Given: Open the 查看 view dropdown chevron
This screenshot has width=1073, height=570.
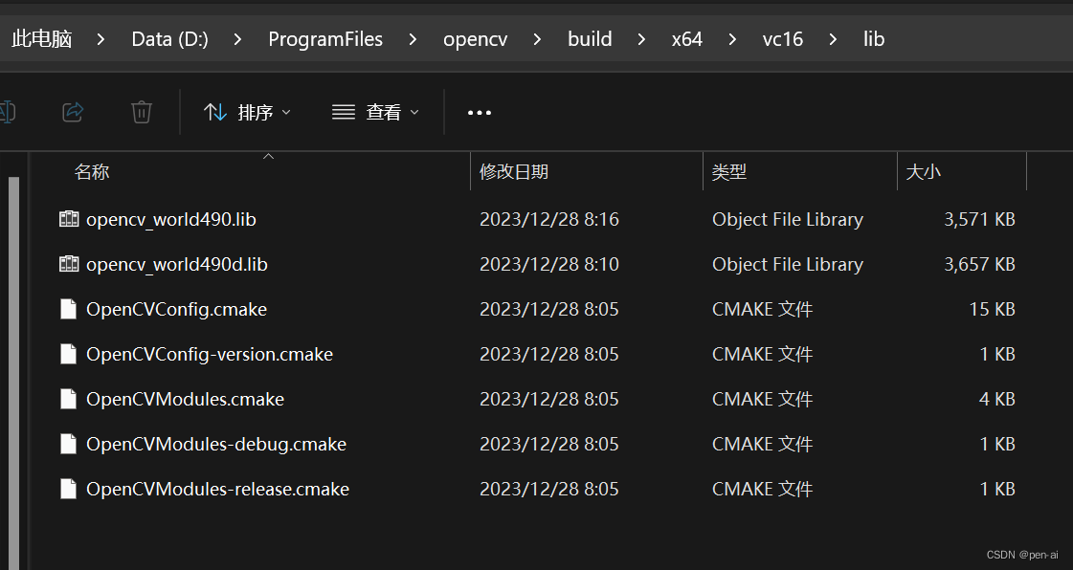Looking at the screenshot, I should (x=414, y=112).
